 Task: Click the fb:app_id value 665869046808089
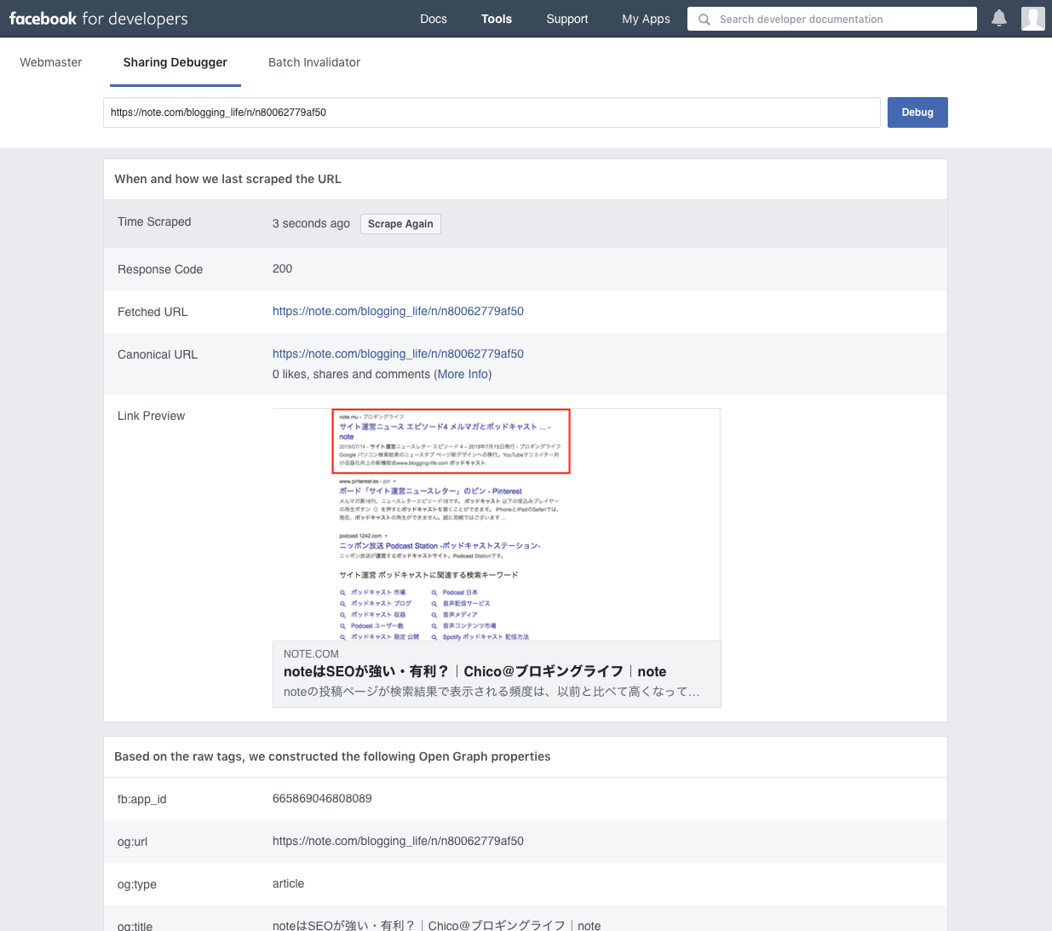pos(322,798)
